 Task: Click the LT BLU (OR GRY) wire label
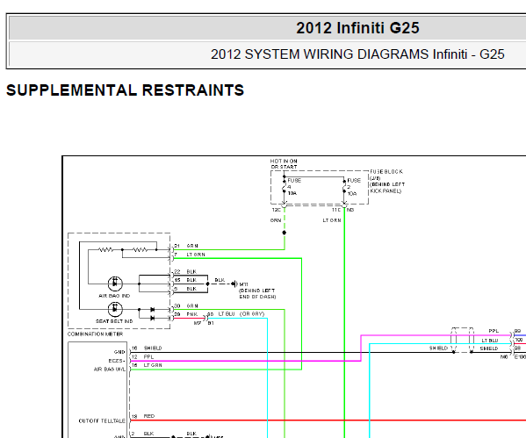click(241, 314)
